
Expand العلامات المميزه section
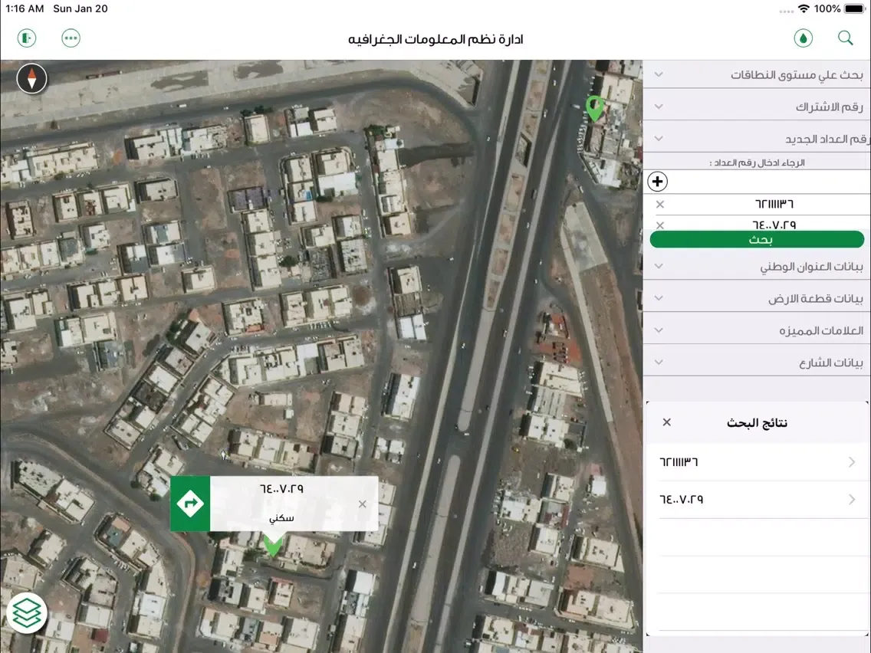click(x=757, y=331)
